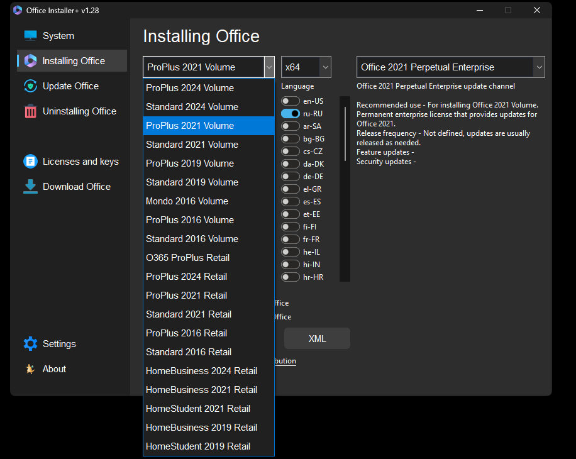The height and width of the screenshot is (459, 576).
Task: Select ProPlus 2024 Retail option
Action: pyautogui.click(x=209, y=277)
